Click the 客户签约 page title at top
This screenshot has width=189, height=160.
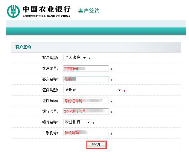[x=89, y=10]
